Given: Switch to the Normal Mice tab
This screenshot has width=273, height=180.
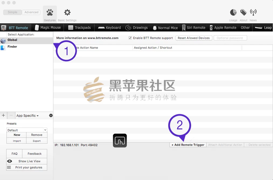Looking at the screenshot, I should point(165,28).
